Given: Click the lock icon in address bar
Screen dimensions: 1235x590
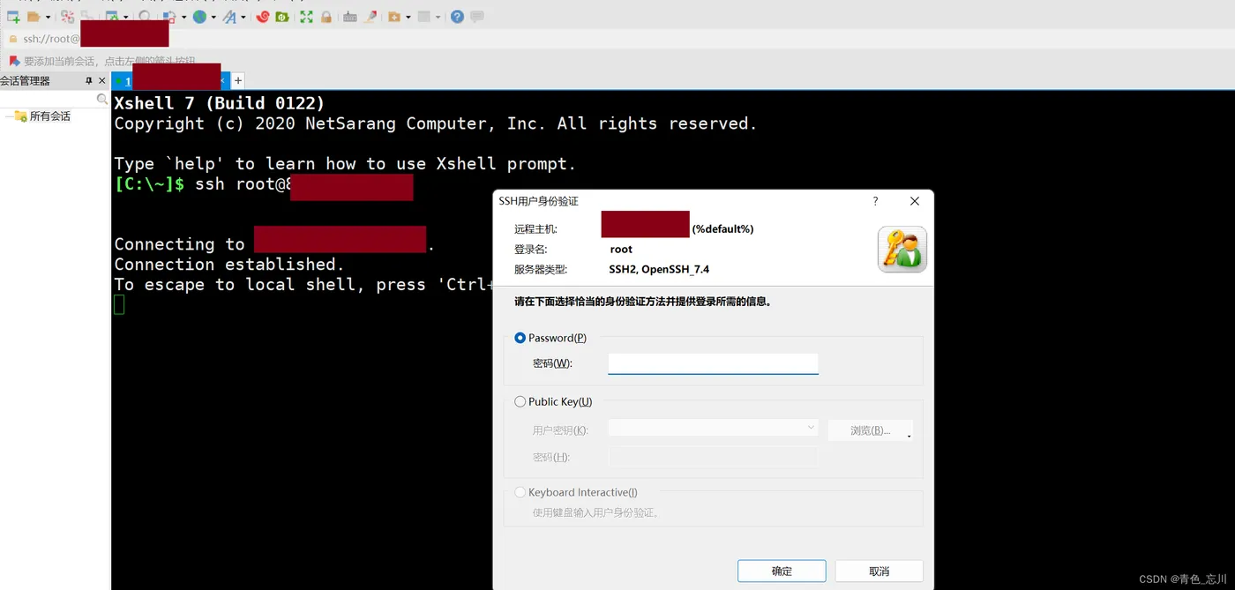Looking at the screenshot, I should [x=13, y=39].
